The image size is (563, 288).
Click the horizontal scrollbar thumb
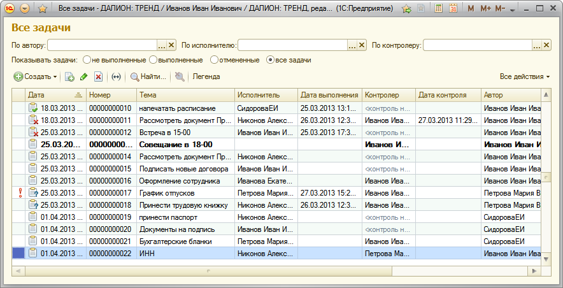tap(208, 271)
